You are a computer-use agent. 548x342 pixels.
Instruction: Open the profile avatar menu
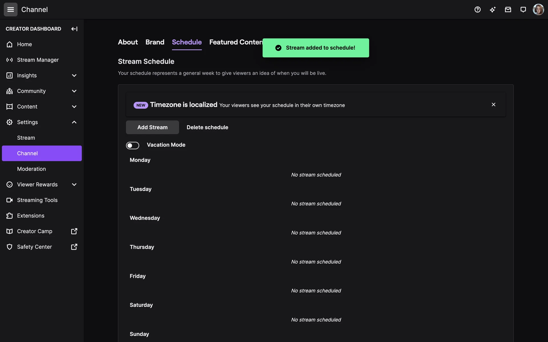[x=538, y=9]
